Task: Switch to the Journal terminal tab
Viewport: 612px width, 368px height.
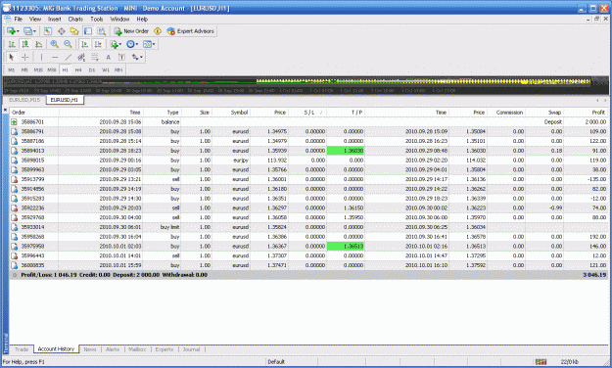Action: point(191,349)
